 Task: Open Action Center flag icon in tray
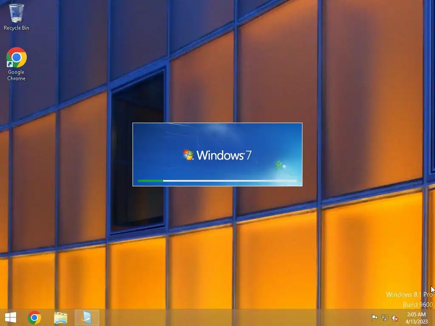[374, 318]
